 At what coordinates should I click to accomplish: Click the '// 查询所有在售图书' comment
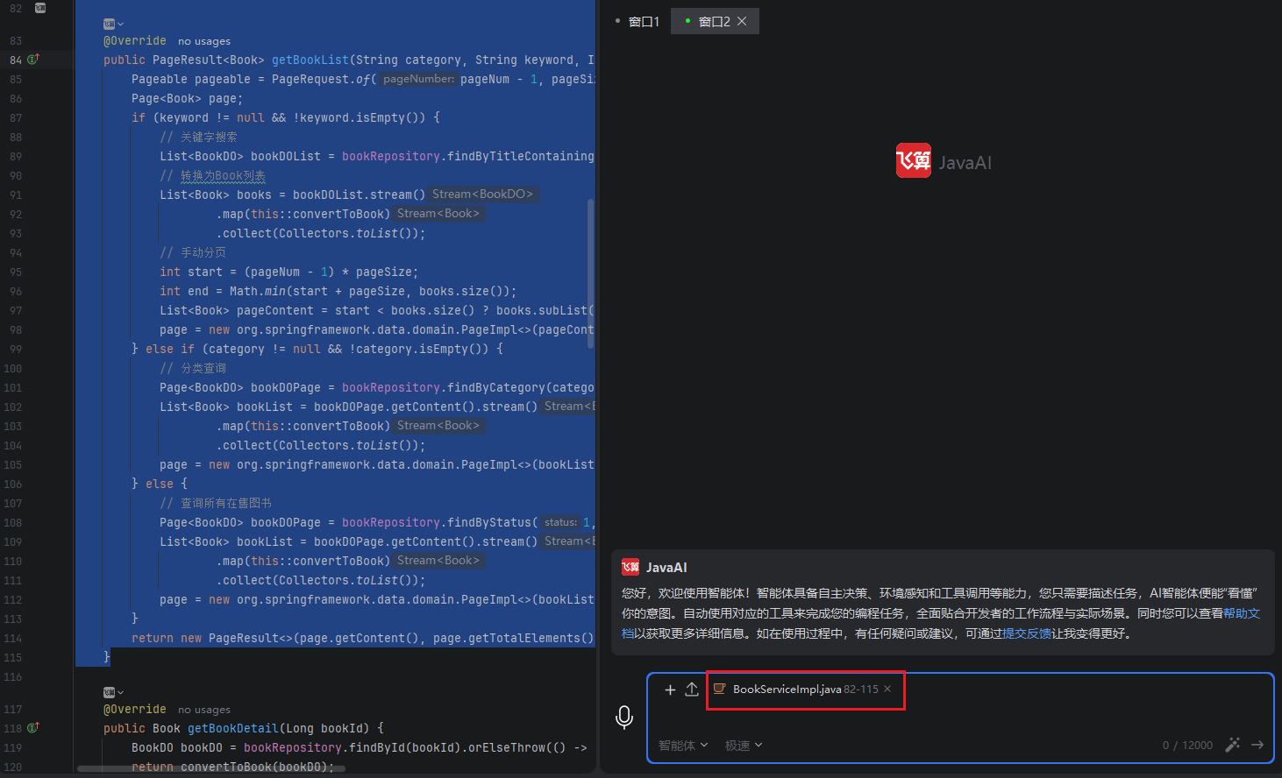[x=216, y=503]
